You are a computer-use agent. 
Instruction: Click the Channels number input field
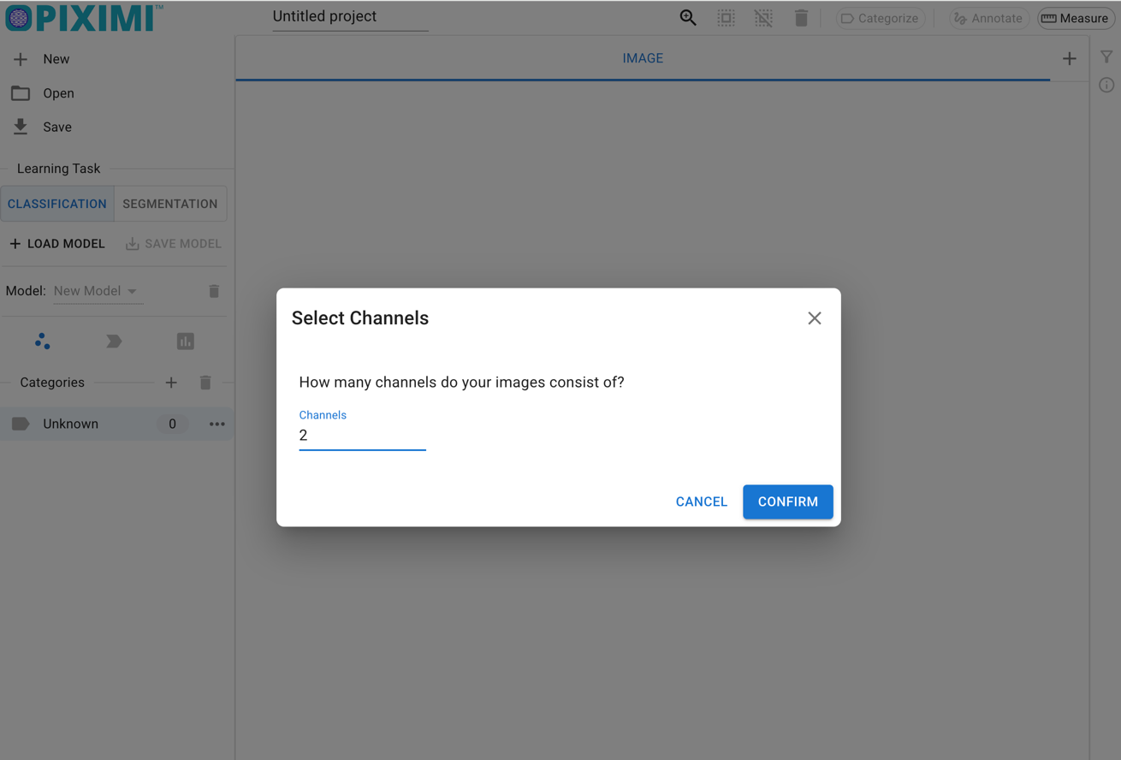pos(362,436)
